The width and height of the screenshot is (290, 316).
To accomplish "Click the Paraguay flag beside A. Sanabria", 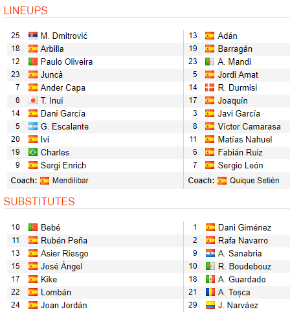I will click(x=210, y=253).
